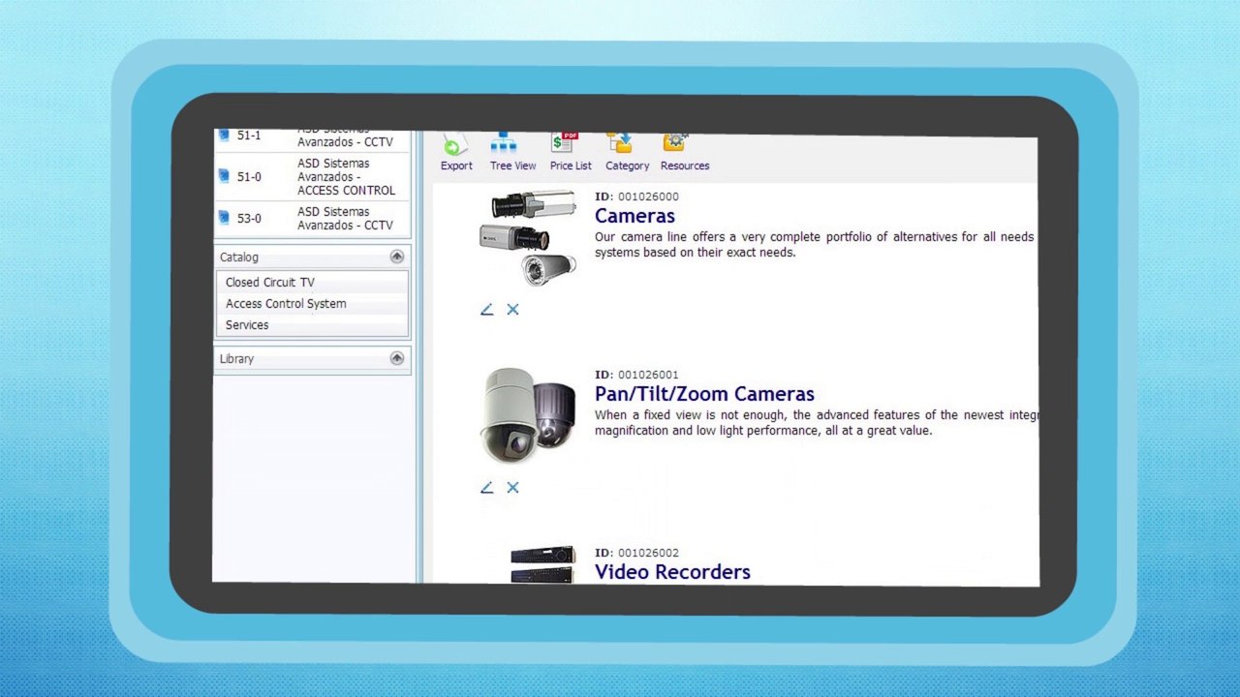Screen dimensions: 1240x697
Task: Open the Resources gear icon
Action: [675, 143]
